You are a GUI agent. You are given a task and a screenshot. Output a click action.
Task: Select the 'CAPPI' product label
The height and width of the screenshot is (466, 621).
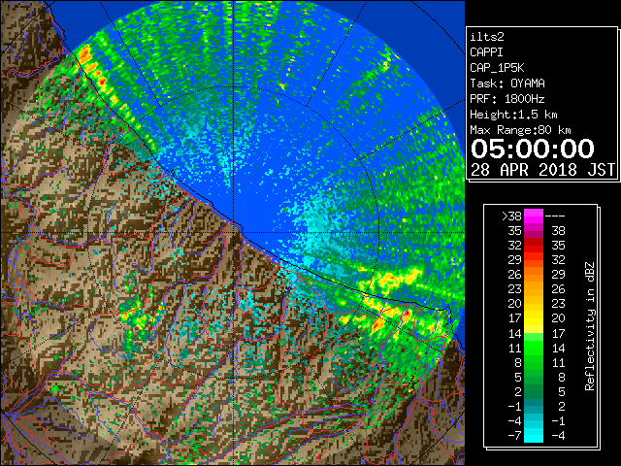486,52
